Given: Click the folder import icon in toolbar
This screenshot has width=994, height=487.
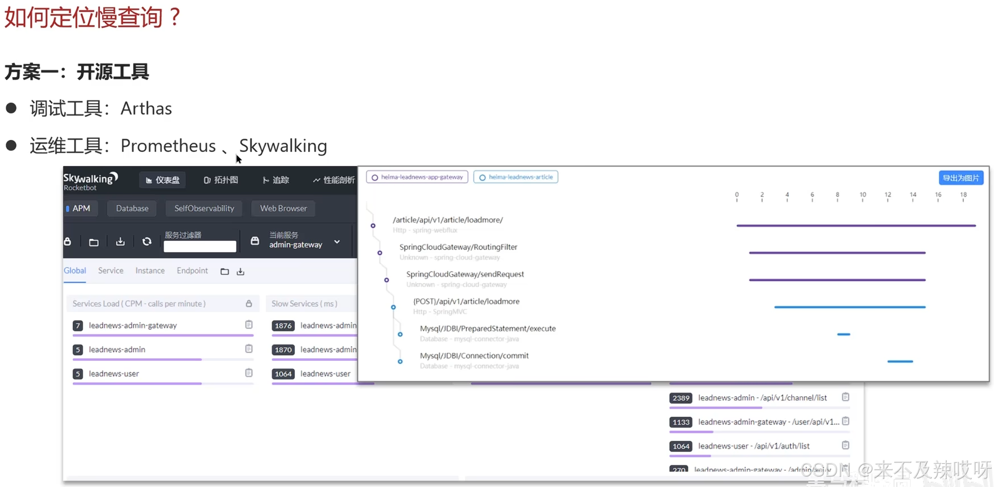Looking at the screenshot, I should point(94,242).
